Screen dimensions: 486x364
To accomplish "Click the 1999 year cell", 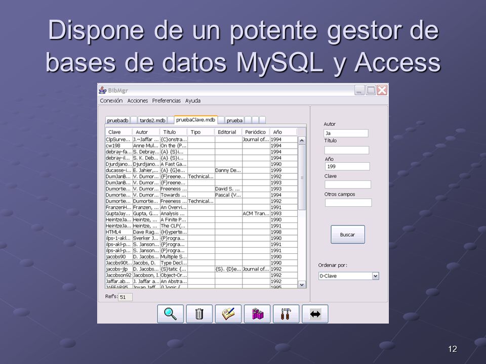I will (x=283, y=170).
